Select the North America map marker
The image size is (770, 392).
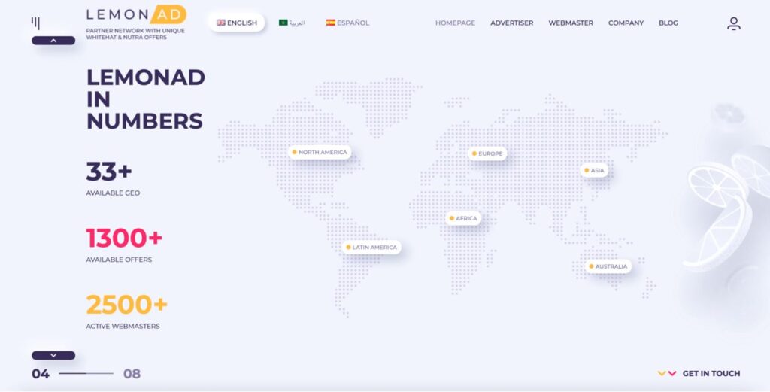click(295, 153)
